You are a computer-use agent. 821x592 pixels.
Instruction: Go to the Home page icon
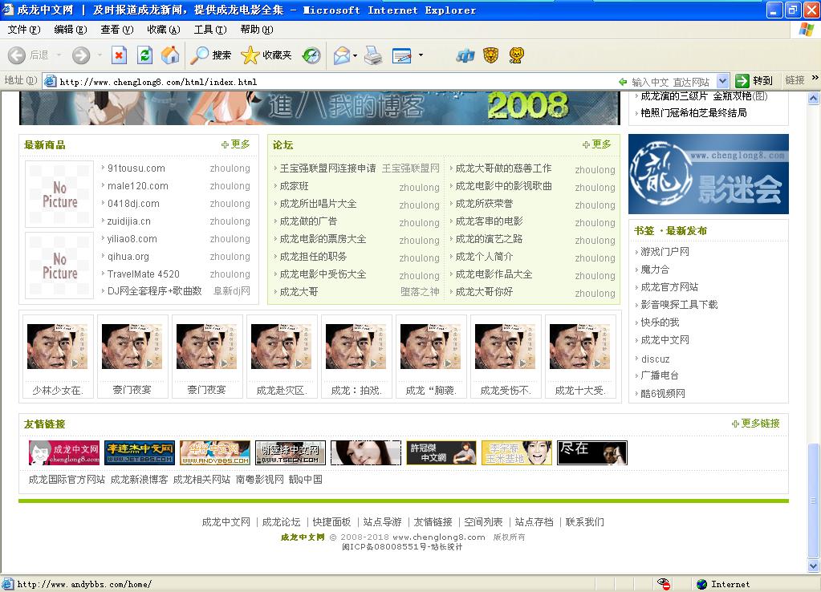click(x=169, y=55)
